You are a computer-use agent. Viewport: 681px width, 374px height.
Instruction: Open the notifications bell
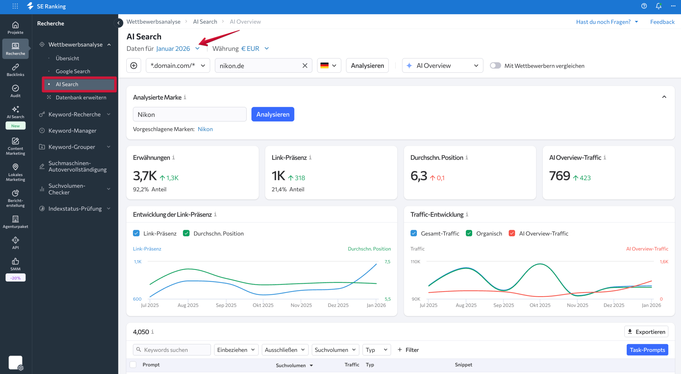click(x=658, y=6)
